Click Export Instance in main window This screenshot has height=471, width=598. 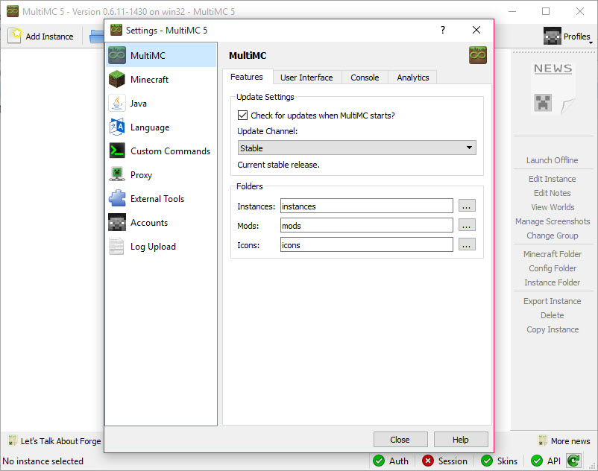click(552, 301)
